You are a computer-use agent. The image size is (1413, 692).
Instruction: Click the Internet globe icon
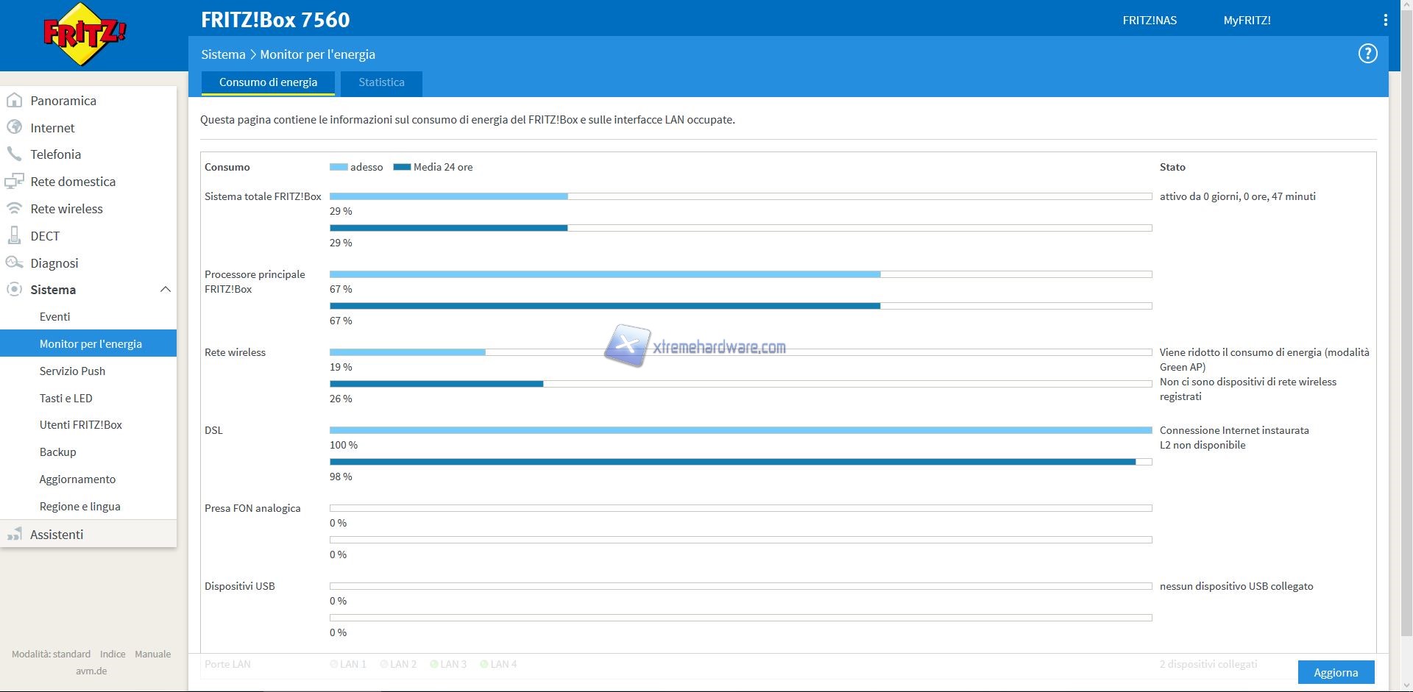click(x=14, y=127)
